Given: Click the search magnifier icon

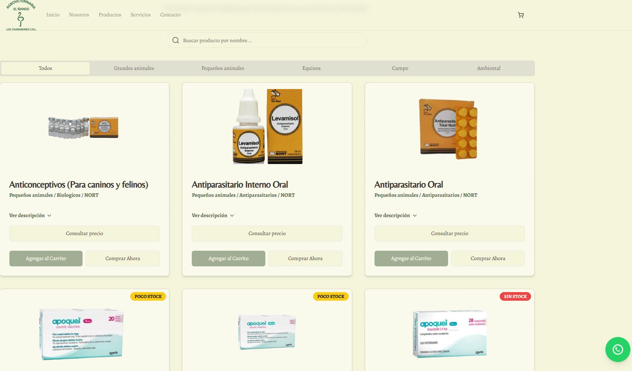Looking at the screenshot, I should (176, 41).
